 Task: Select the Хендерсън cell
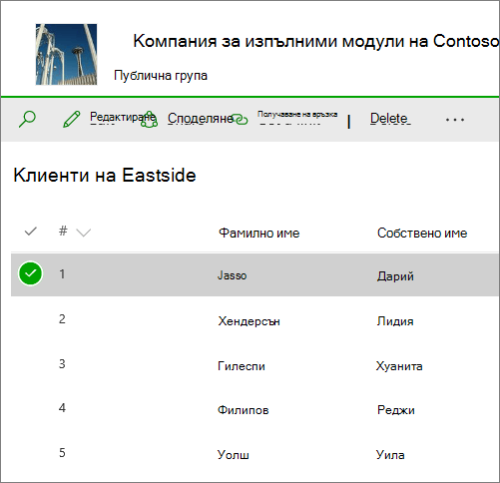click(x=249, y=321)
